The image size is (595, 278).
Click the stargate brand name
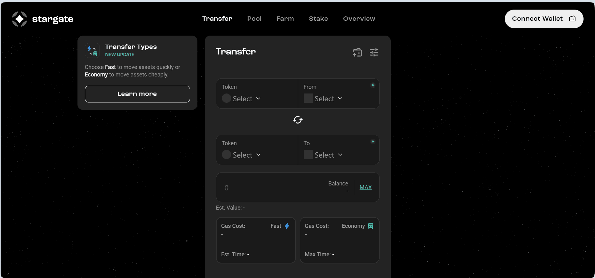(x=53, y=19)
